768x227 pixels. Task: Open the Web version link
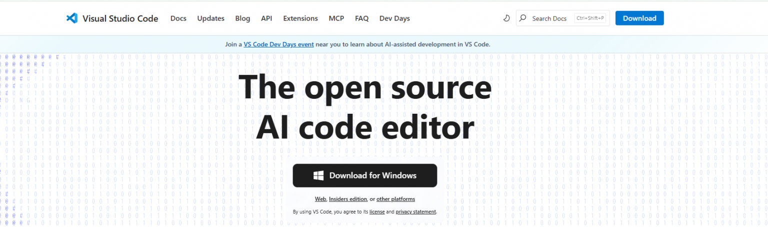click(x=320, y=199)
